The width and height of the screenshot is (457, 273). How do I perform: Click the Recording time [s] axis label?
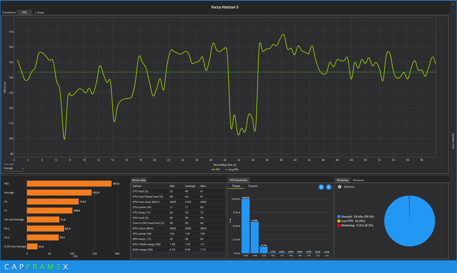[225, 165]
